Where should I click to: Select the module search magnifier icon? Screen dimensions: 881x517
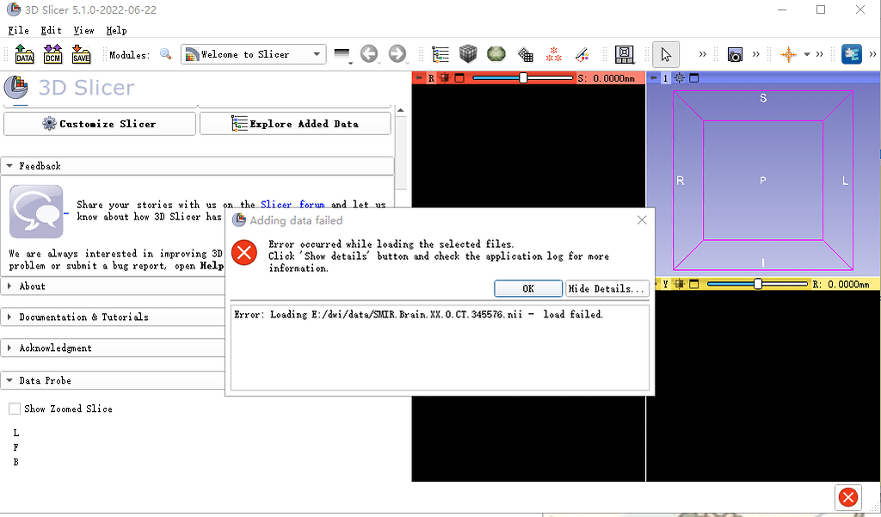point(165,53)
